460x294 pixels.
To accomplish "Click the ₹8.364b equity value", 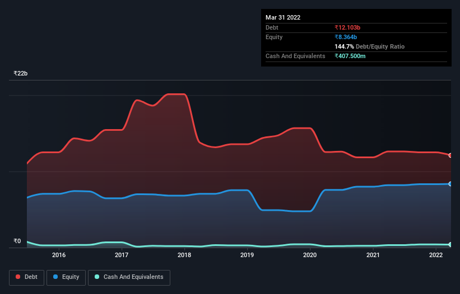I will pyautogui.click(x=346, y=37).
